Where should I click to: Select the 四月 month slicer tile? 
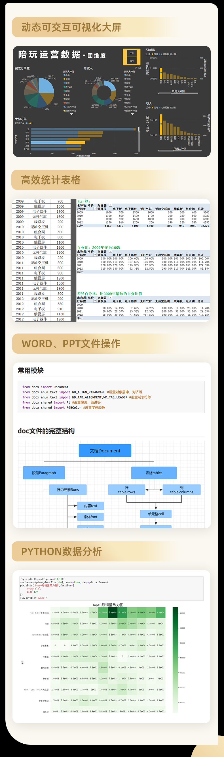click(132, 60)
